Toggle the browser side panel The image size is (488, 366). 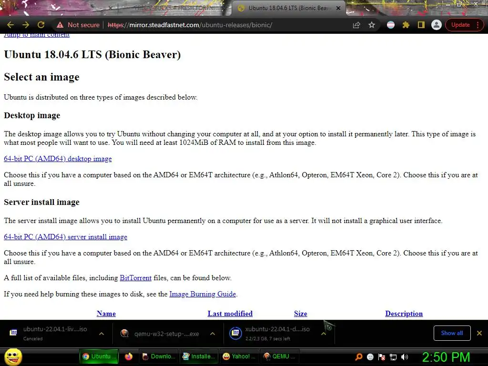tap(421, 25)
